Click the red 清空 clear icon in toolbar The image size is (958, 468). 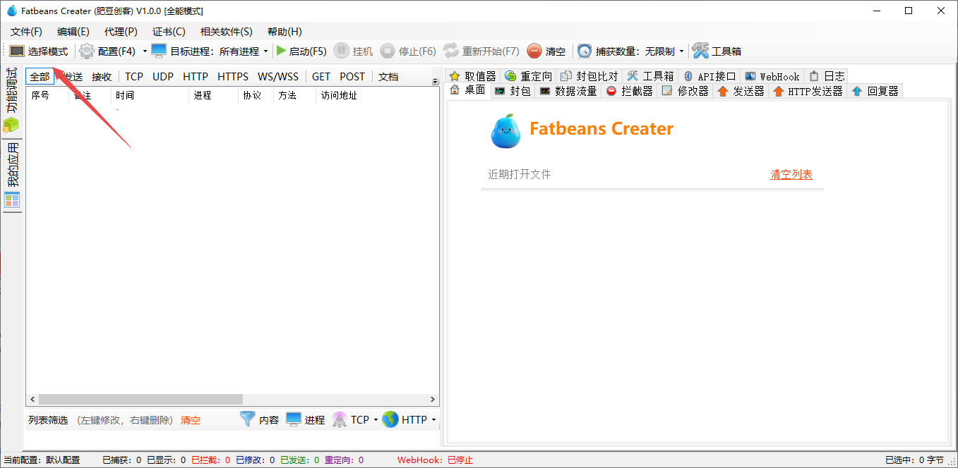[534, 51]
